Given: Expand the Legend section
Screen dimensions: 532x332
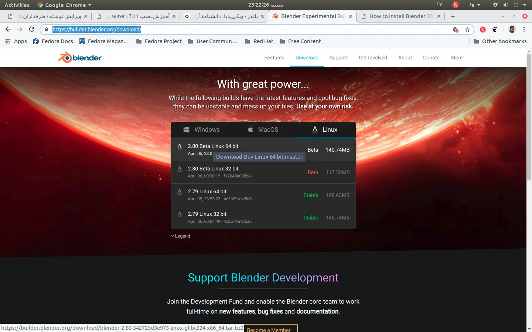Looking at the screenshot, I should (180, 236).
